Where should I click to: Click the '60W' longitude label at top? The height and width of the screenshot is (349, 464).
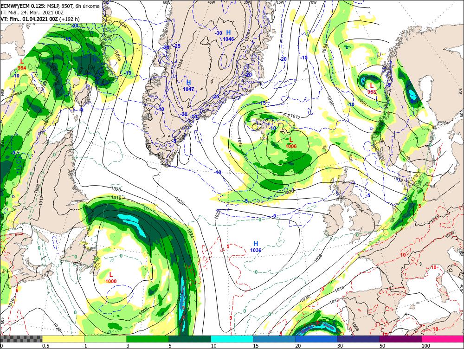point(167,2)
